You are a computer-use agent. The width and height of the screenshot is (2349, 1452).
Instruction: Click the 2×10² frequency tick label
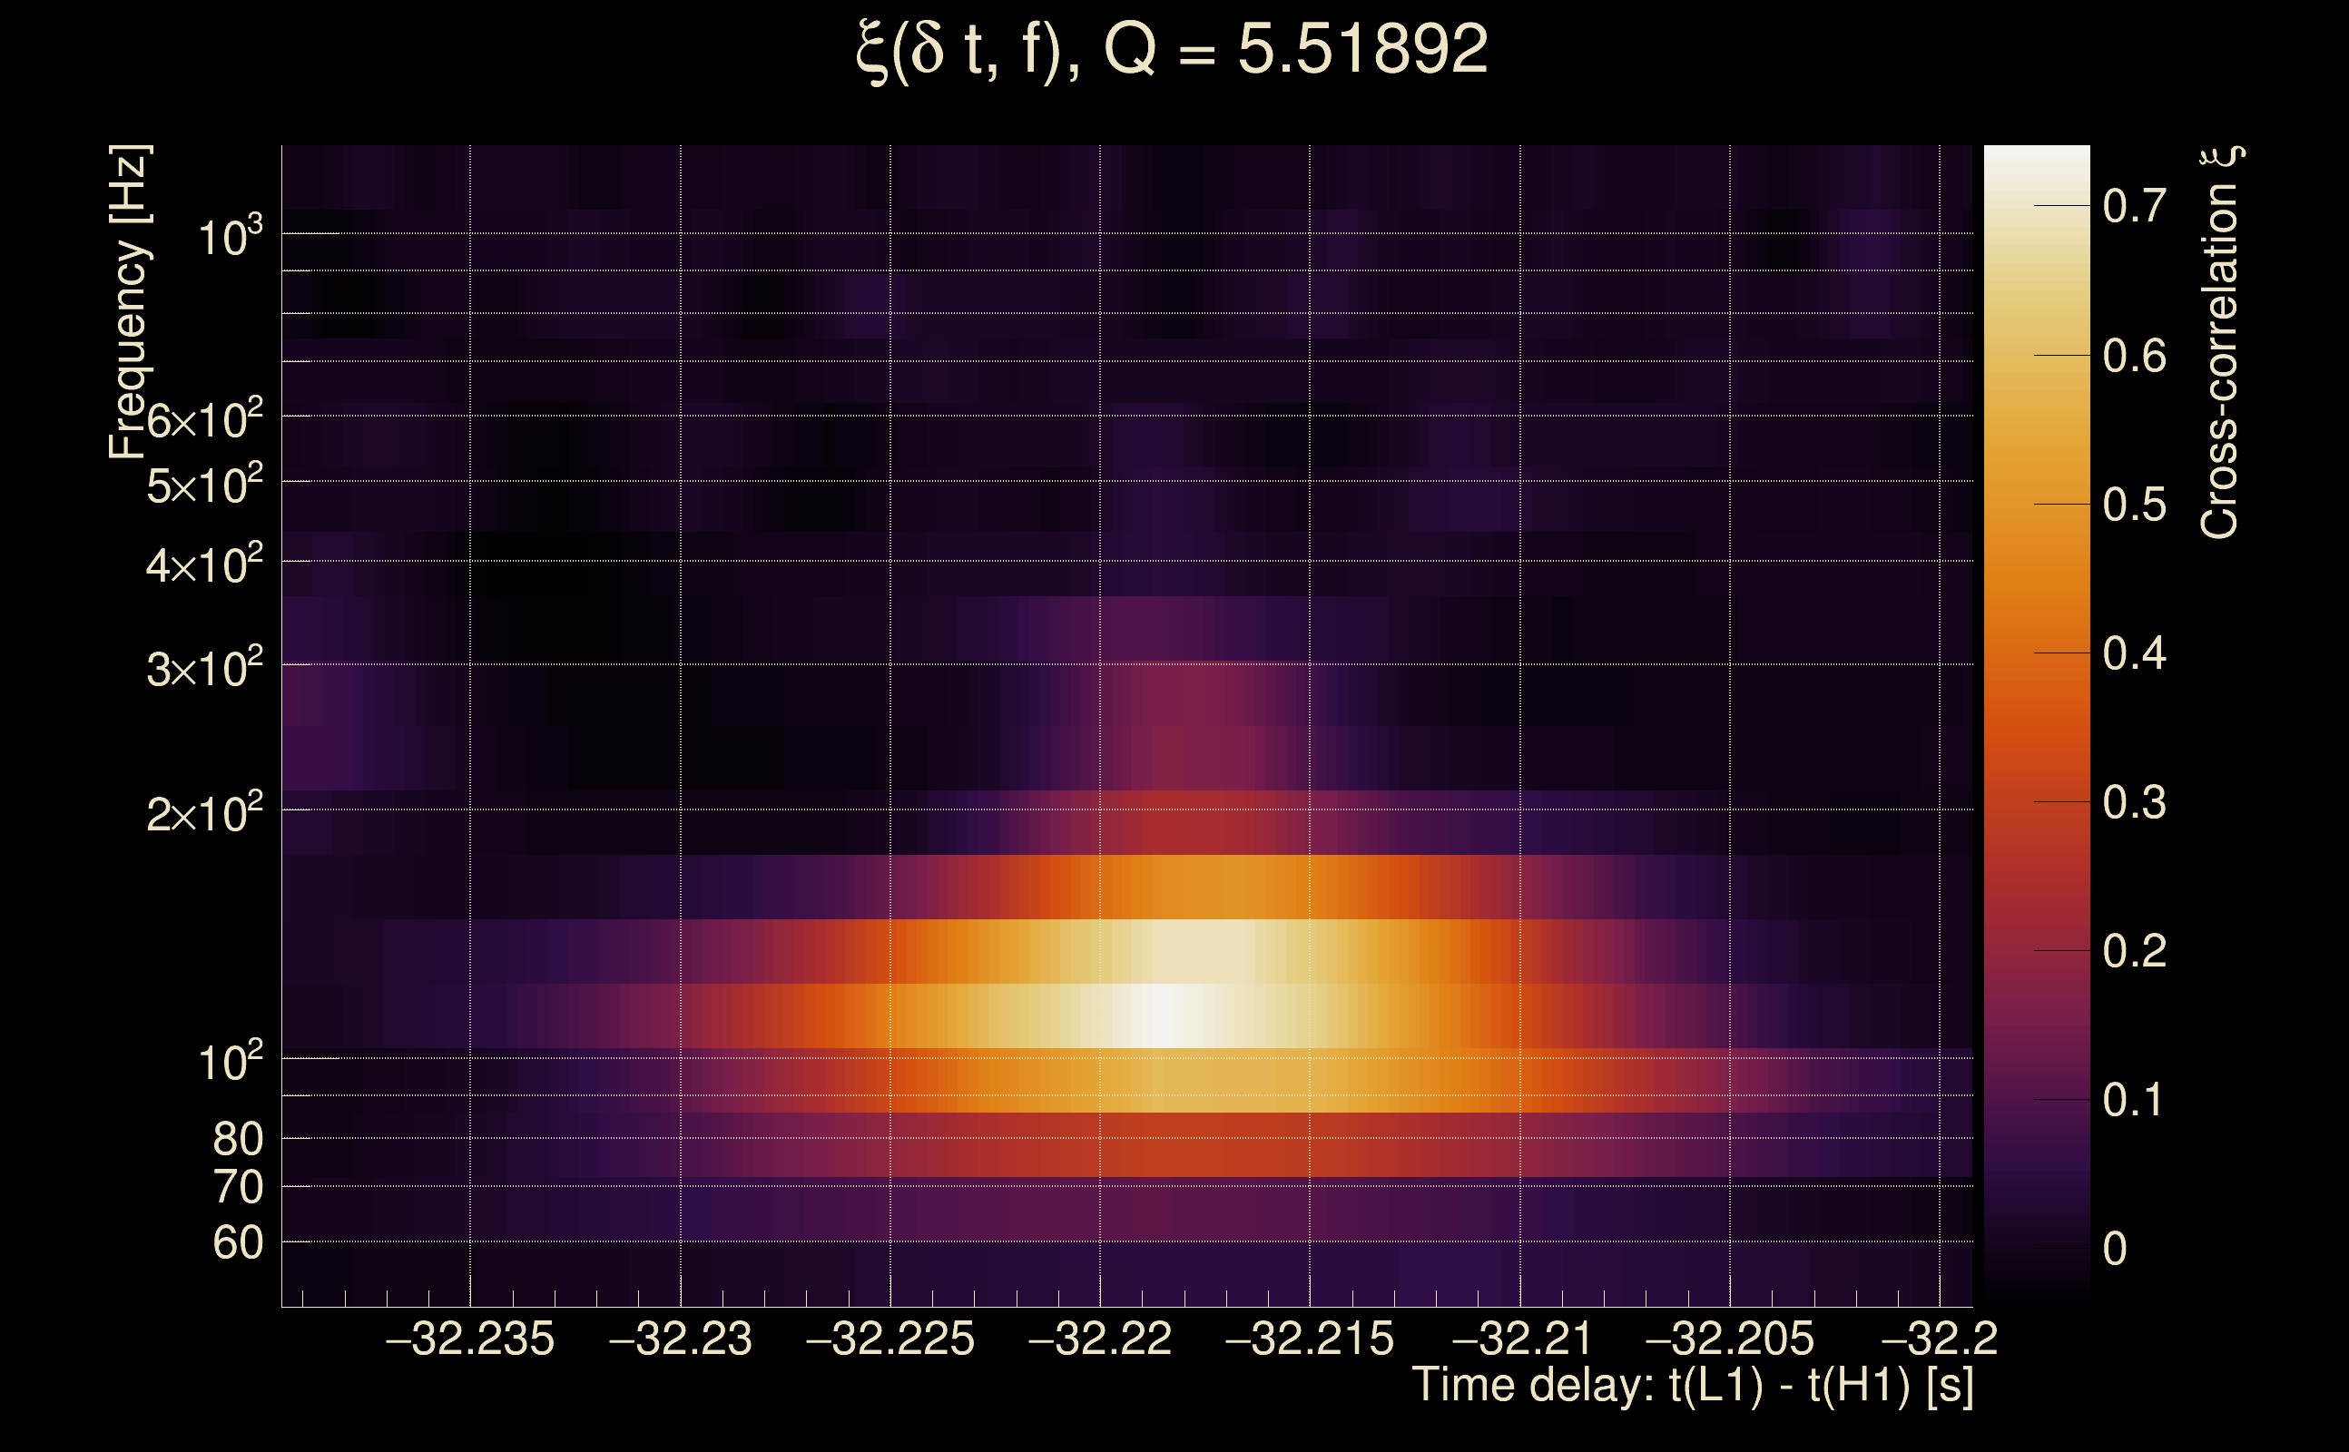pos(203,814)
